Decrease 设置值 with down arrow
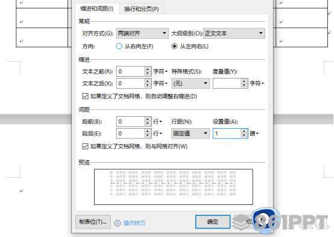 pos(244,136)
